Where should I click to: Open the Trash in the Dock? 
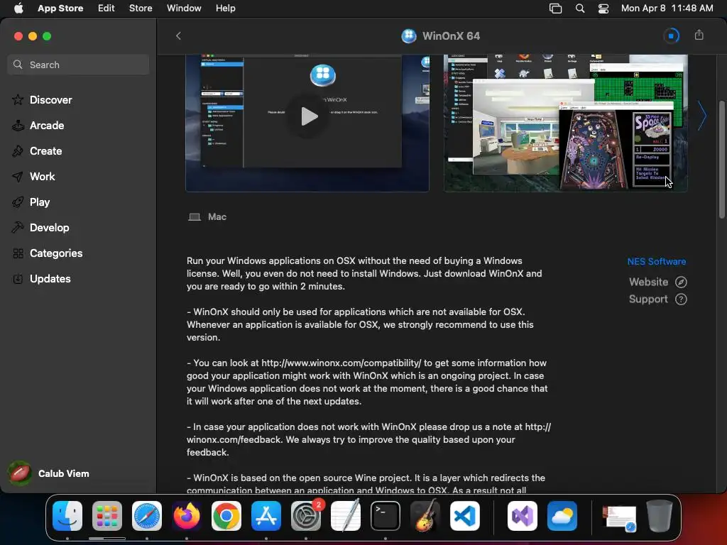[x=660, y=515]
